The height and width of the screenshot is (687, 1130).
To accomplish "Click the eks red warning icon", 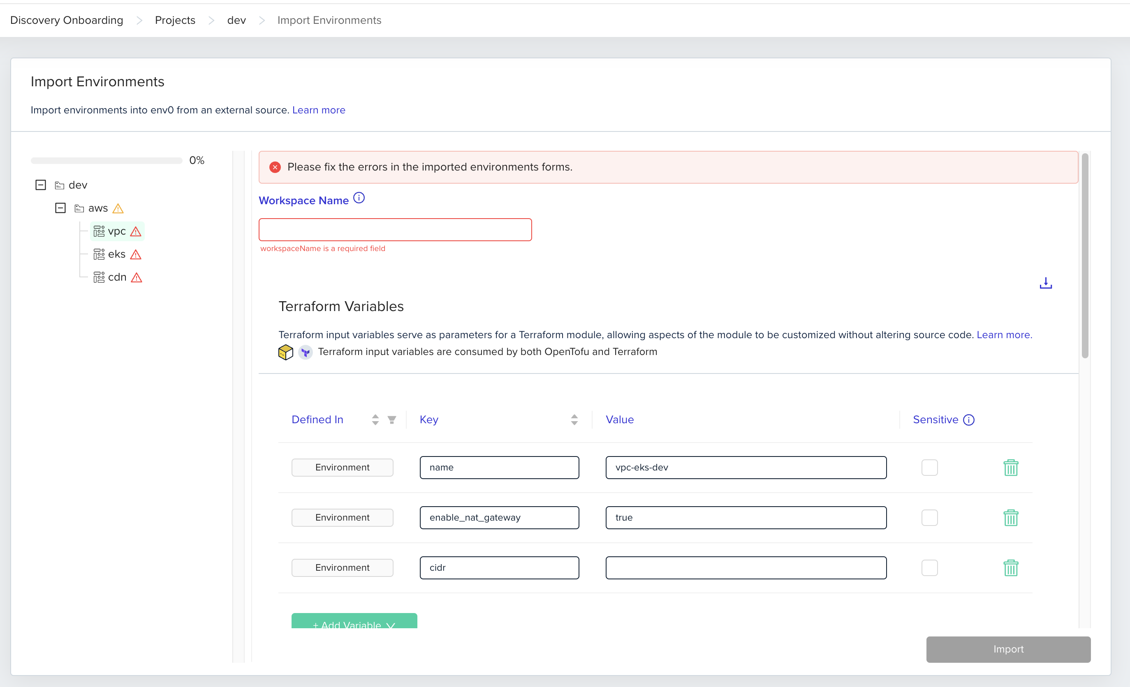I will click(x=136, y=254).
